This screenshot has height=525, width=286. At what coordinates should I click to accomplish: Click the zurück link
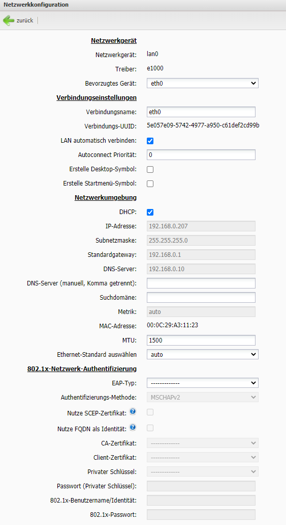[25, 20]
